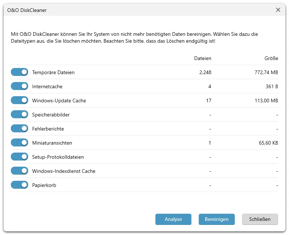
Task: Close the O&O DiskCleaner window
Action: click(x=278, y=10)
